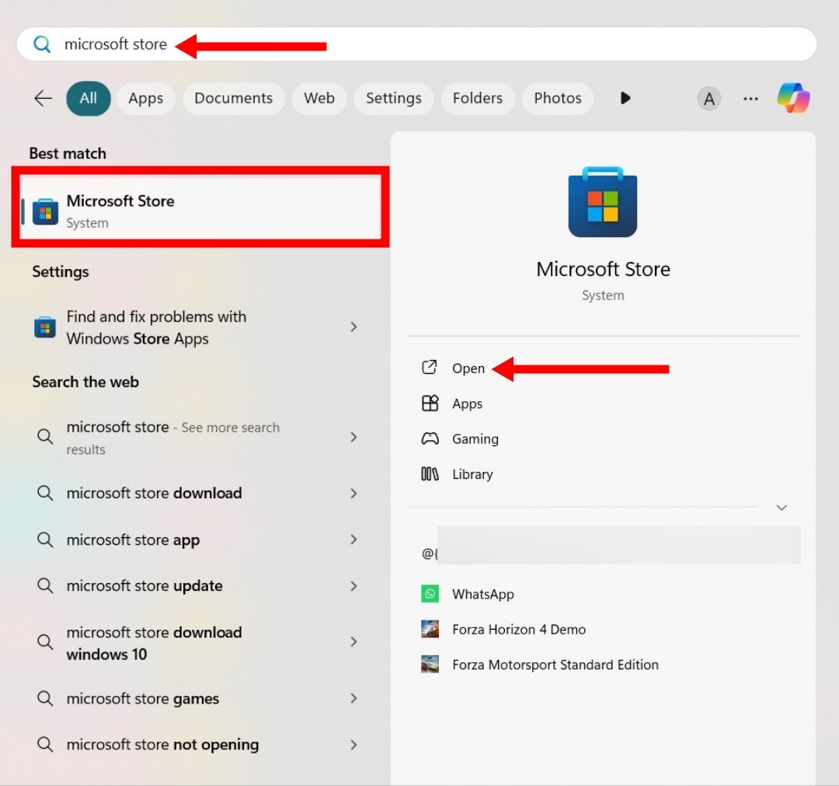Switch to the Folders filter tab
This screenshot has width=839, height=786.
click(477, 98)
